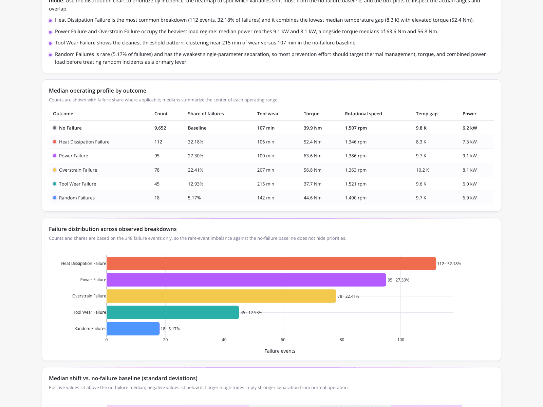This screenshot has width=543, height=407.
Task: Click the 215 min table cell
Action: (x=266, y=184)
